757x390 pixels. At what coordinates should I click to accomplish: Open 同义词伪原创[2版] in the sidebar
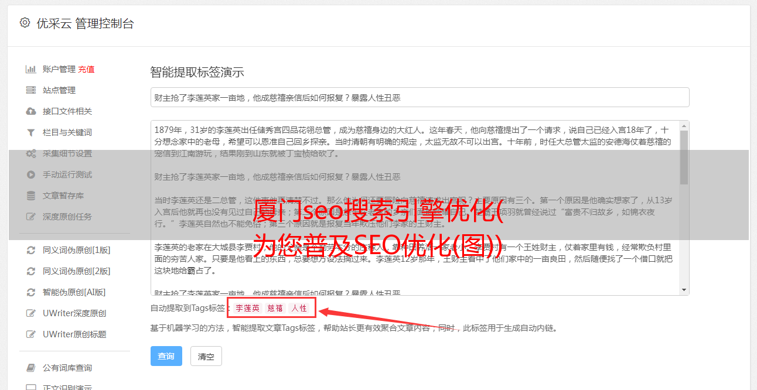tap(77, 271)
